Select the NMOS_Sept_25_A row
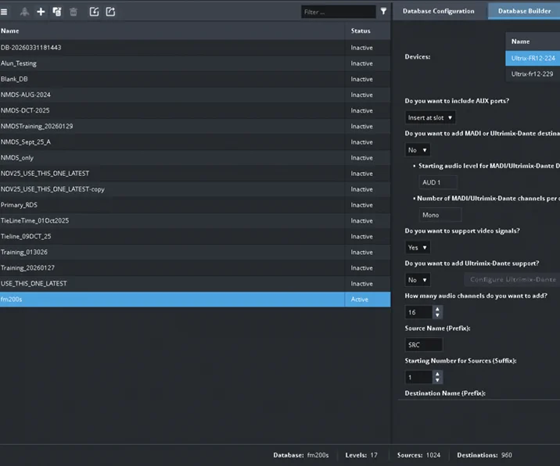Screen dimensions: 560x466 pyautogui.click(x=195, y=142)
